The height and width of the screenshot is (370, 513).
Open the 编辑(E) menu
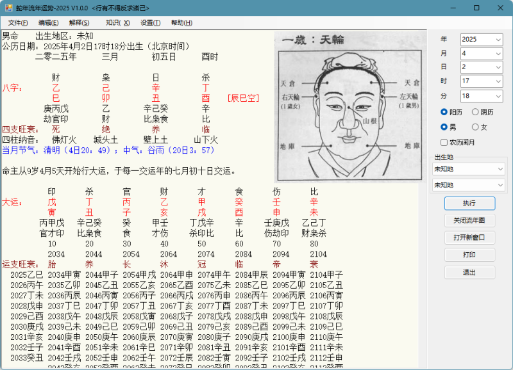pos(48,22)
